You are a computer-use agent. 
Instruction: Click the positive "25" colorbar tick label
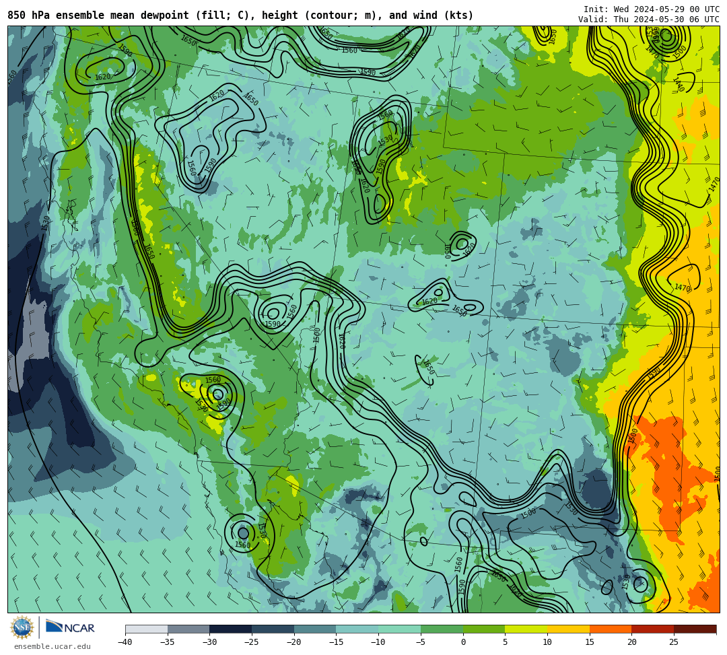click(x=674, y=642)
